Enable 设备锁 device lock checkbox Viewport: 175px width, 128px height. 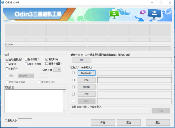[7, 64]
